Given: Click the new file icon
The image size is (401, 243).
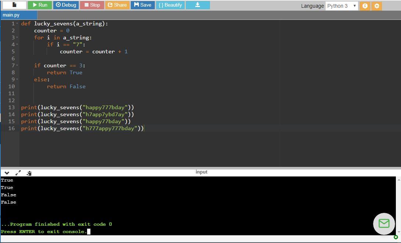Looking at the screenshot, I should tap(14, 5).
